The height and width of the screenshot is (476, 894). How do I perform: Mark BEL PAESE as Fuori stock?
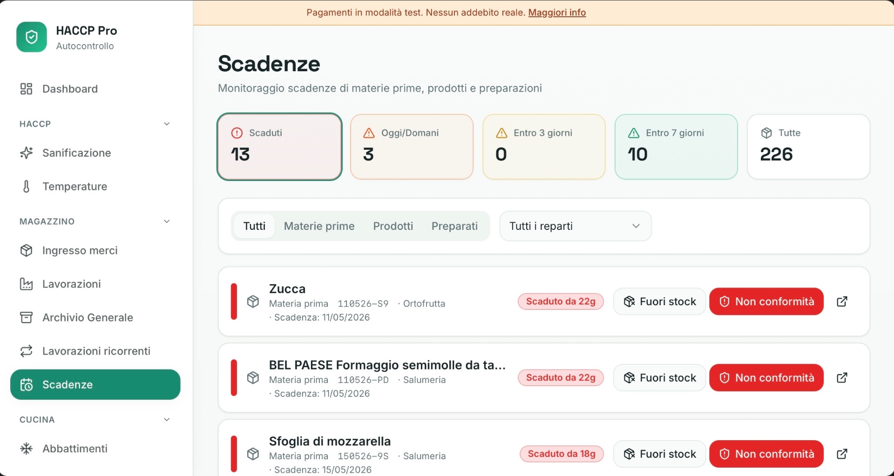click(x=659, y=378)
